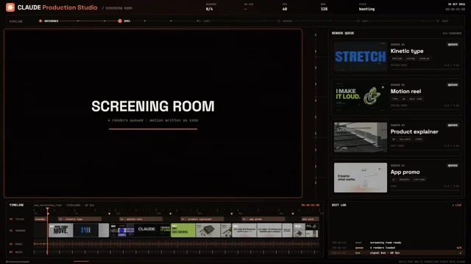Image resolution: width=471 pixels, height=264 pixels.
Task: Select the SHIP pipeline stage
Action: (442, 21)
